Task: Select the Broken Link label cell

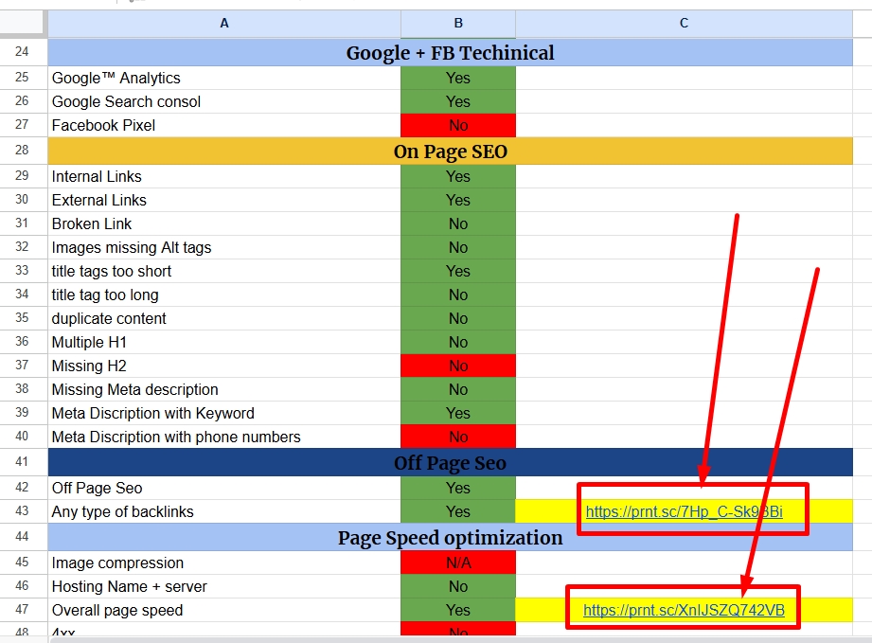Action: point(224,223)
